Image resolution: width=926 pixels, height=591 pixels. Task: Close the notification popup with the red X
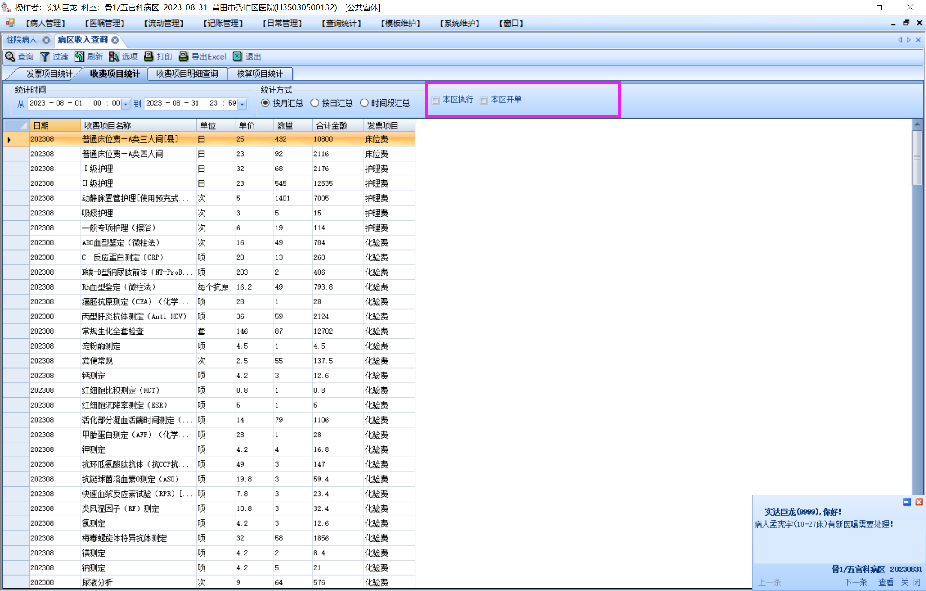tap(919, 502)
